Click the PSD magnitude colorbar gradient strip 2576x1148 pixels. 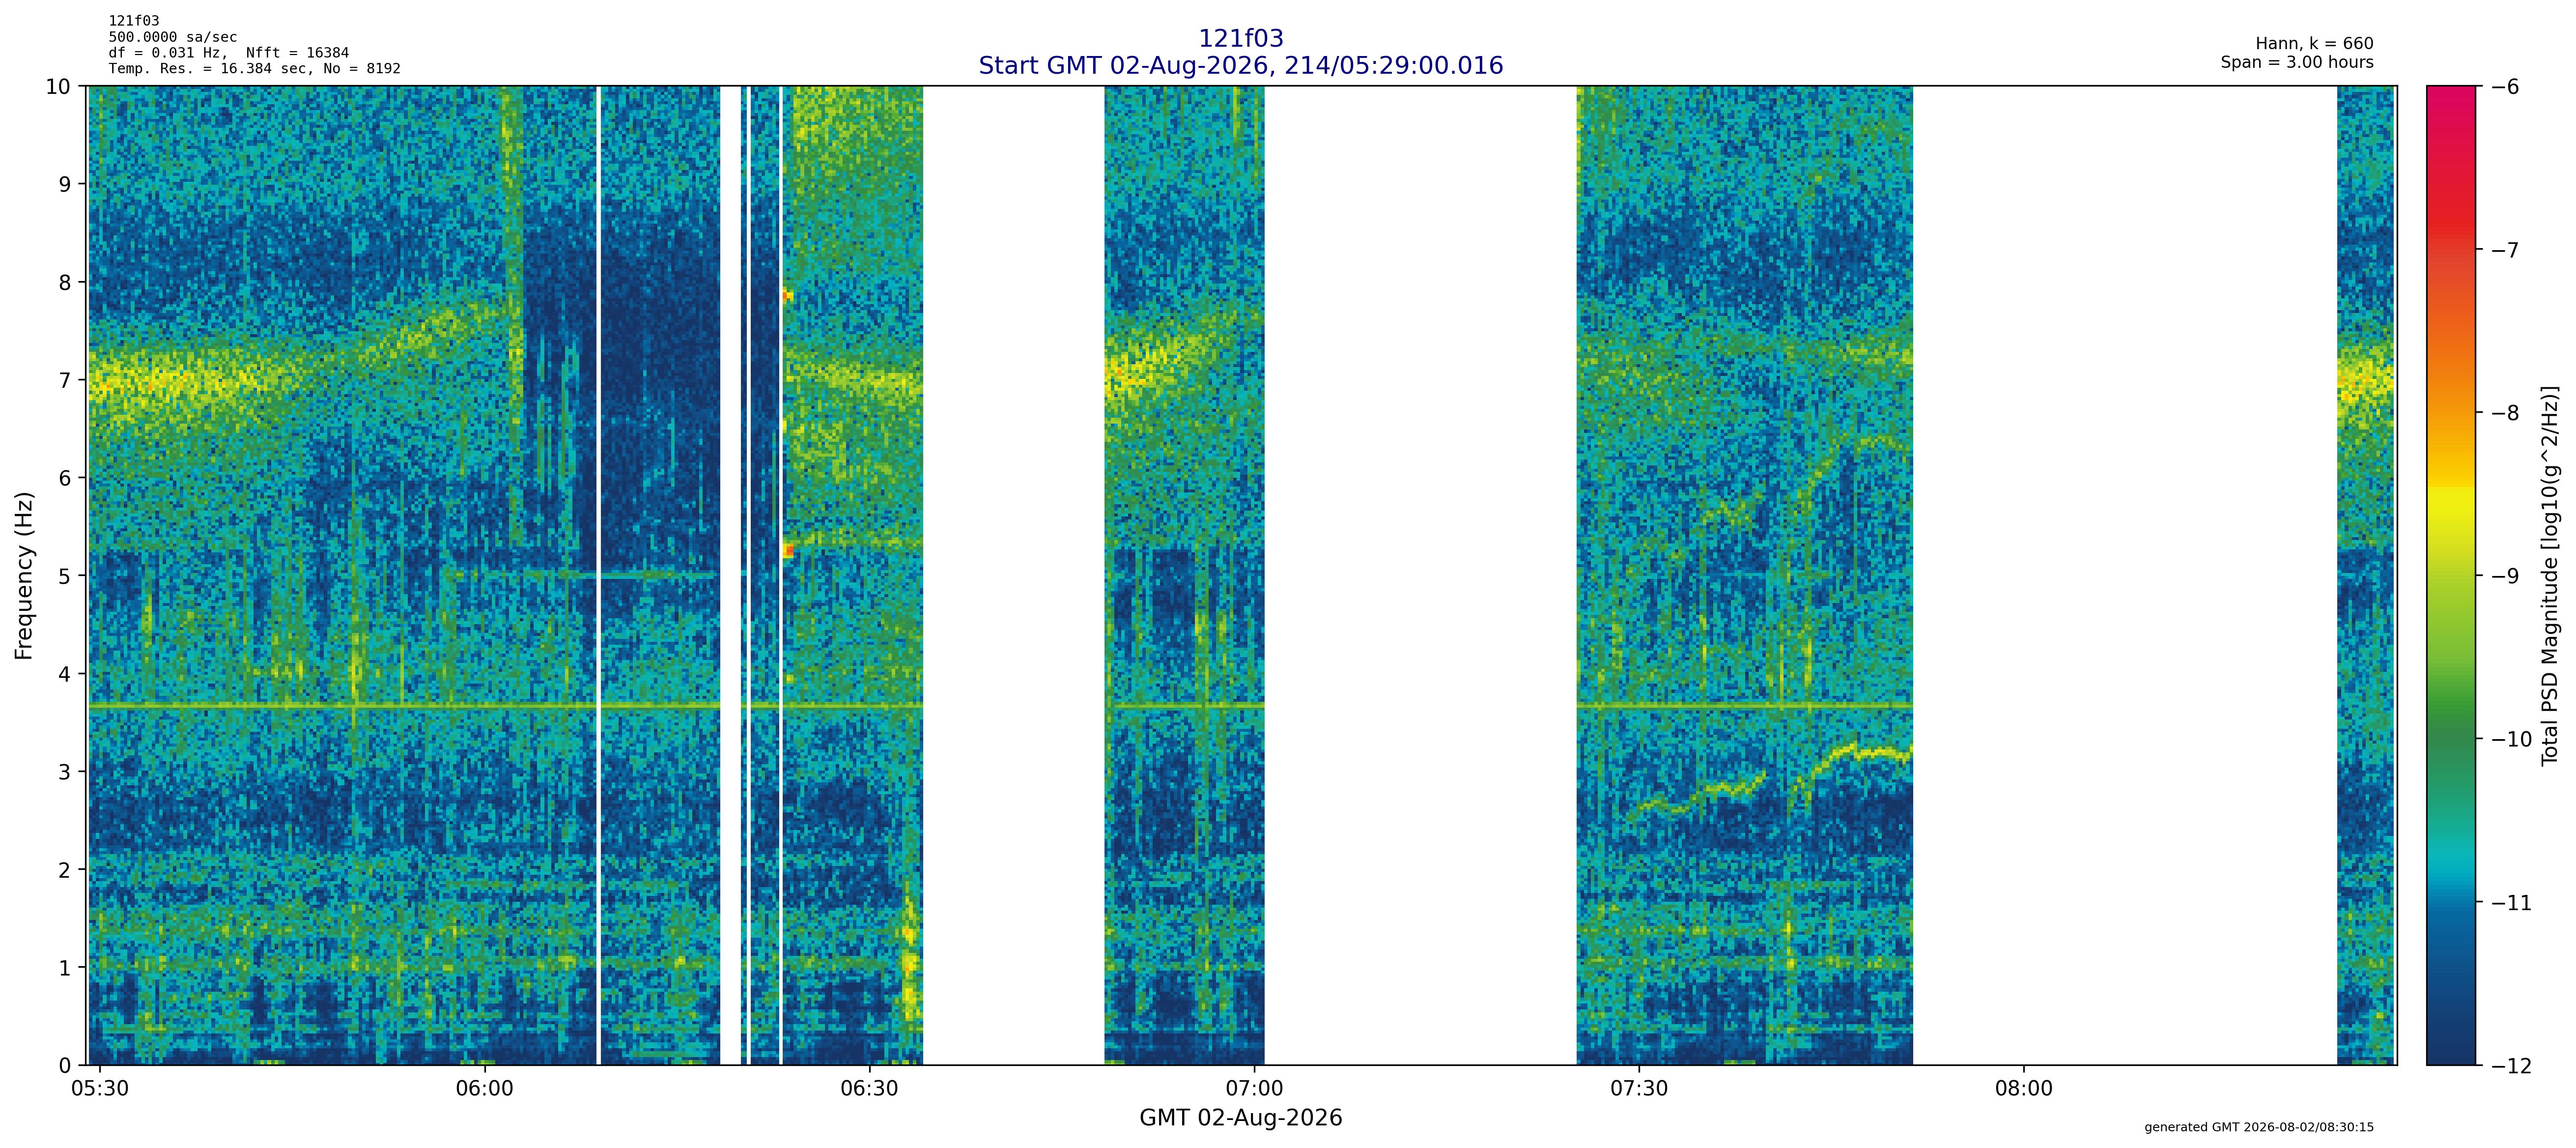coord(2452,575)
